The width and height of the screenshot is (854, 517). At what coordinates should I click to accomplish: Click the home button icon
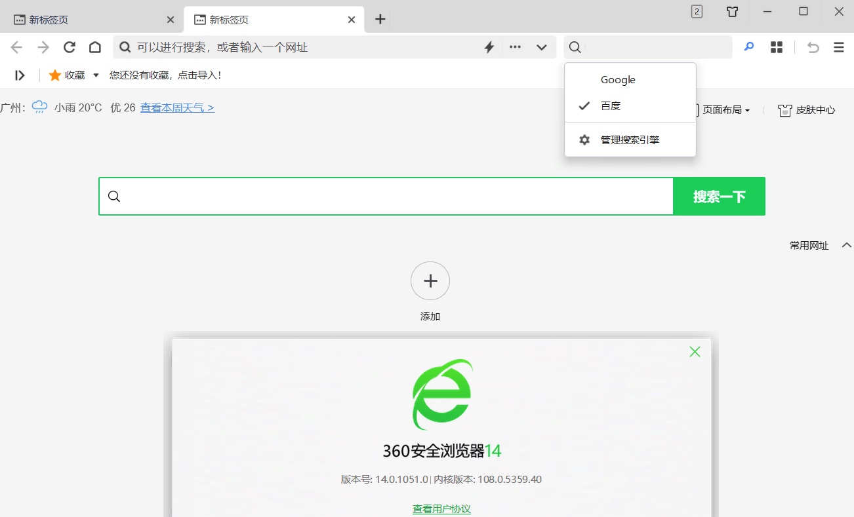coord(94,47)
